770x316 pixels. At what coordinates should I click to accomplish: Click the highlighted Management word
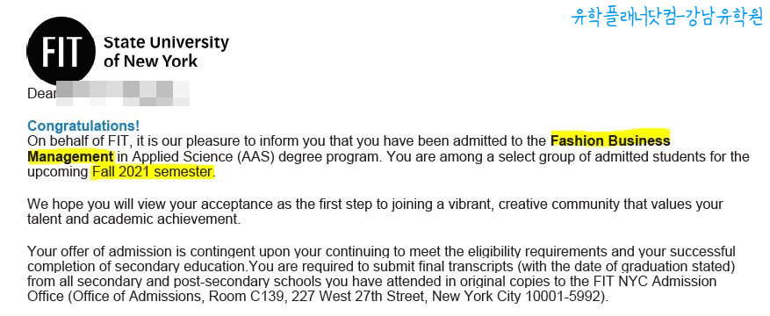click(71, 157)
